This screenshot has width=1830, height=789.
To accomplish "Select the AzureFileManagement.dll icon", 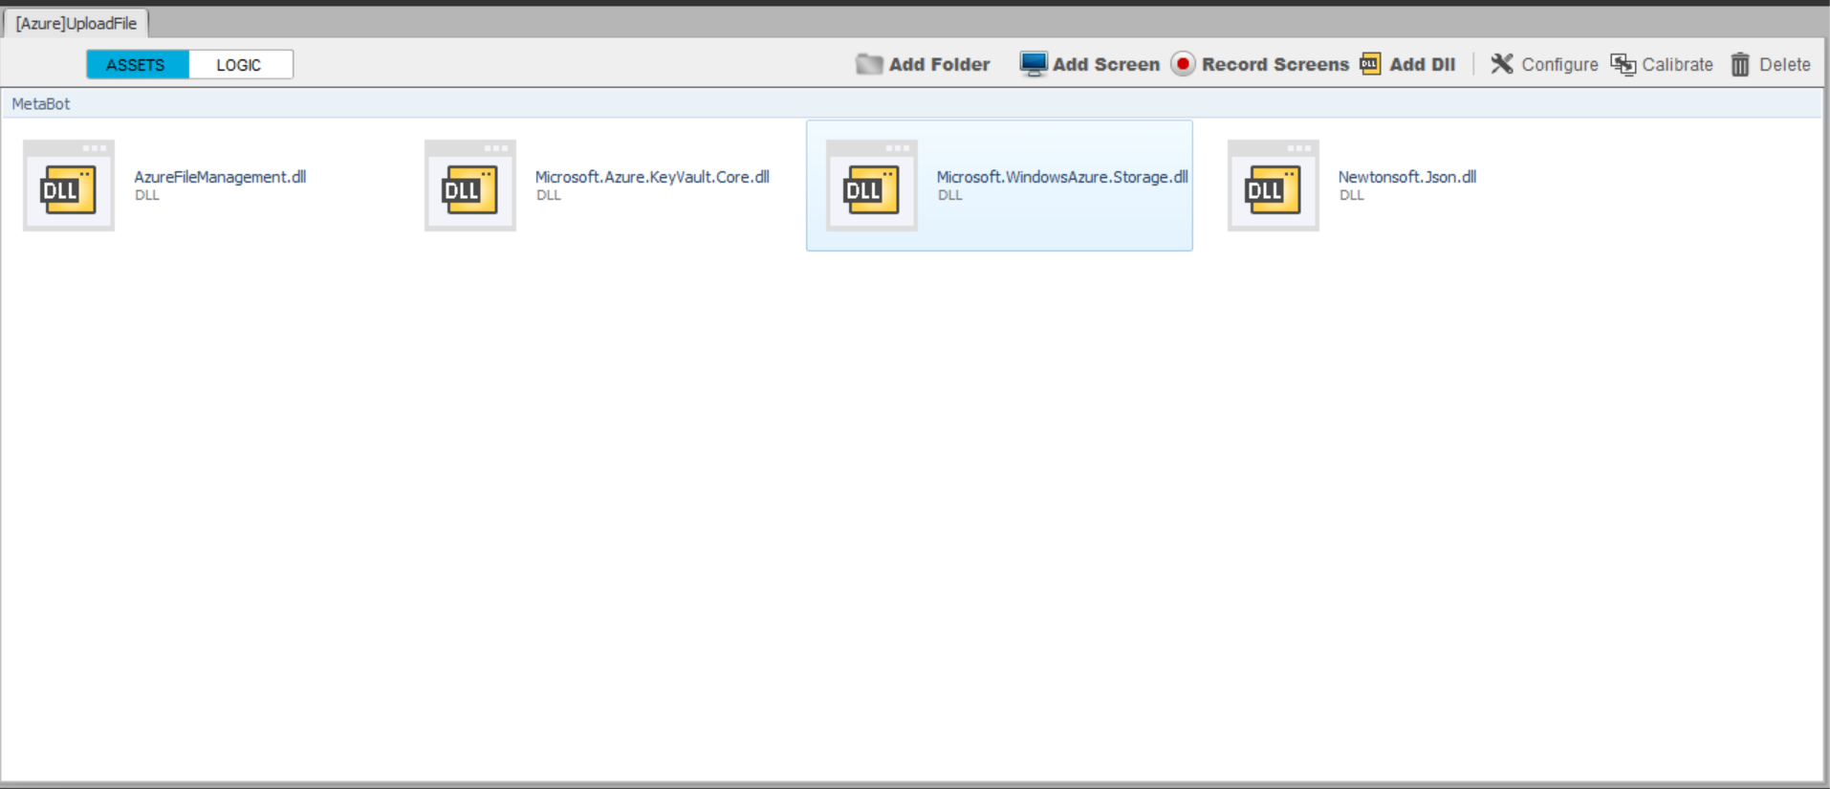I will [x=69, y=186].
